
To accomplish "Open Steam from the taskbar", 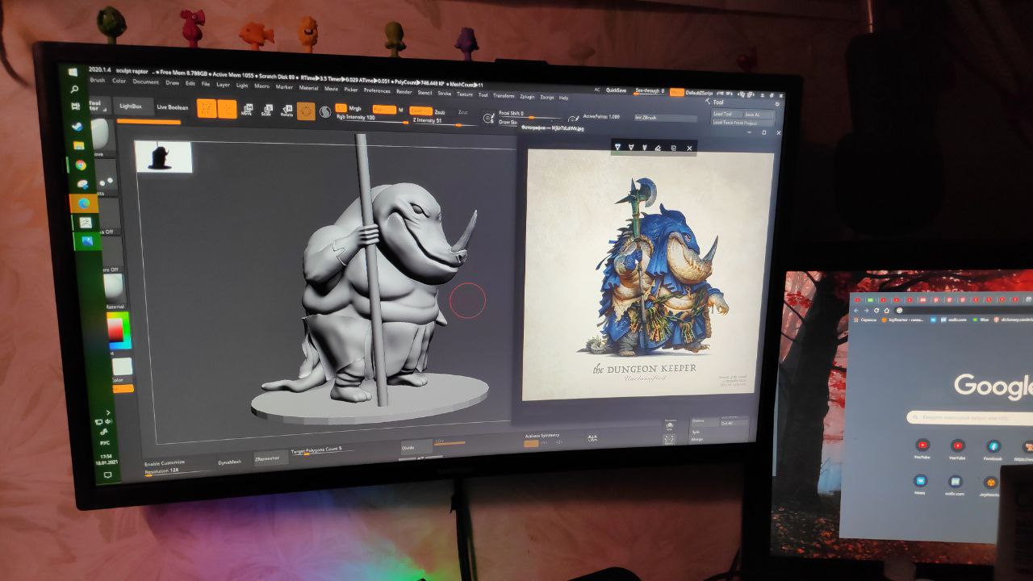I will [77, 127].
